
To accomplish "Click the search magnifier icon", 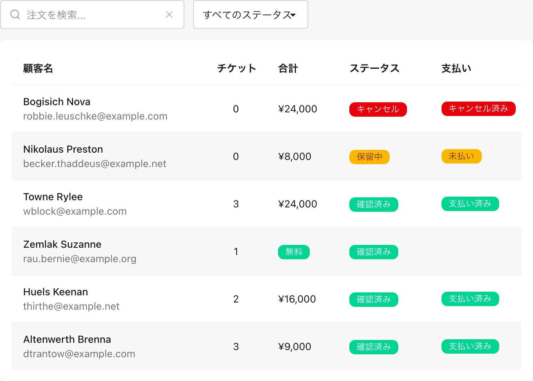I will point(15,14).
